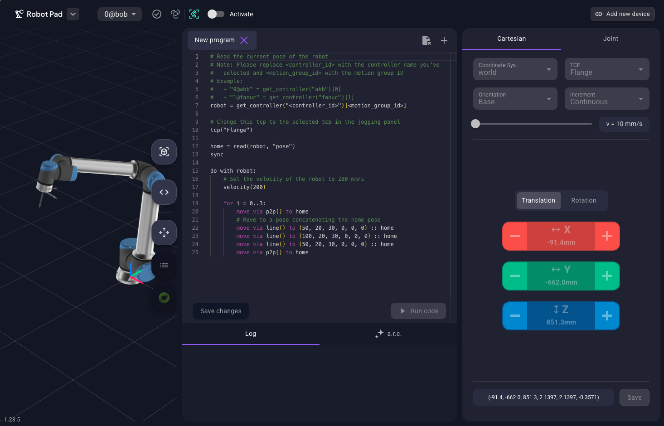Screen dimensions: 664x426
Task: Open the Coordinate Sys. dropdown
Action: tap(515, 69)
